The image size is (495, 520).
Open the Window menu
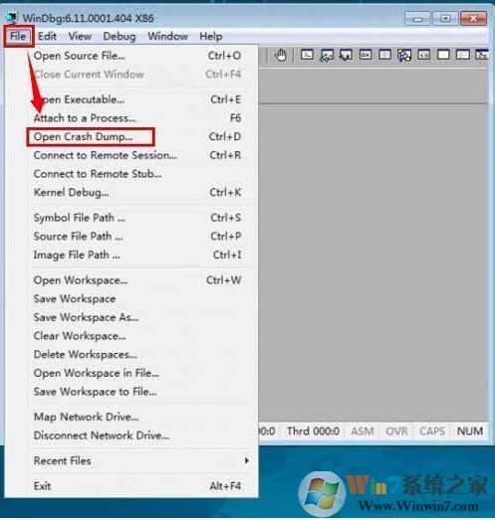[x=168, y=36]
